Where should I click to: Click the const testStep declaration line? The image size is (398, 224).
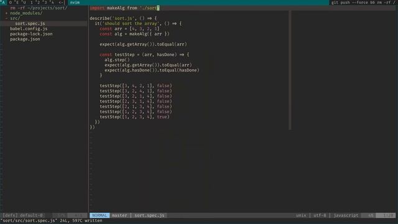pyautogui.click(x=144, y=55)
